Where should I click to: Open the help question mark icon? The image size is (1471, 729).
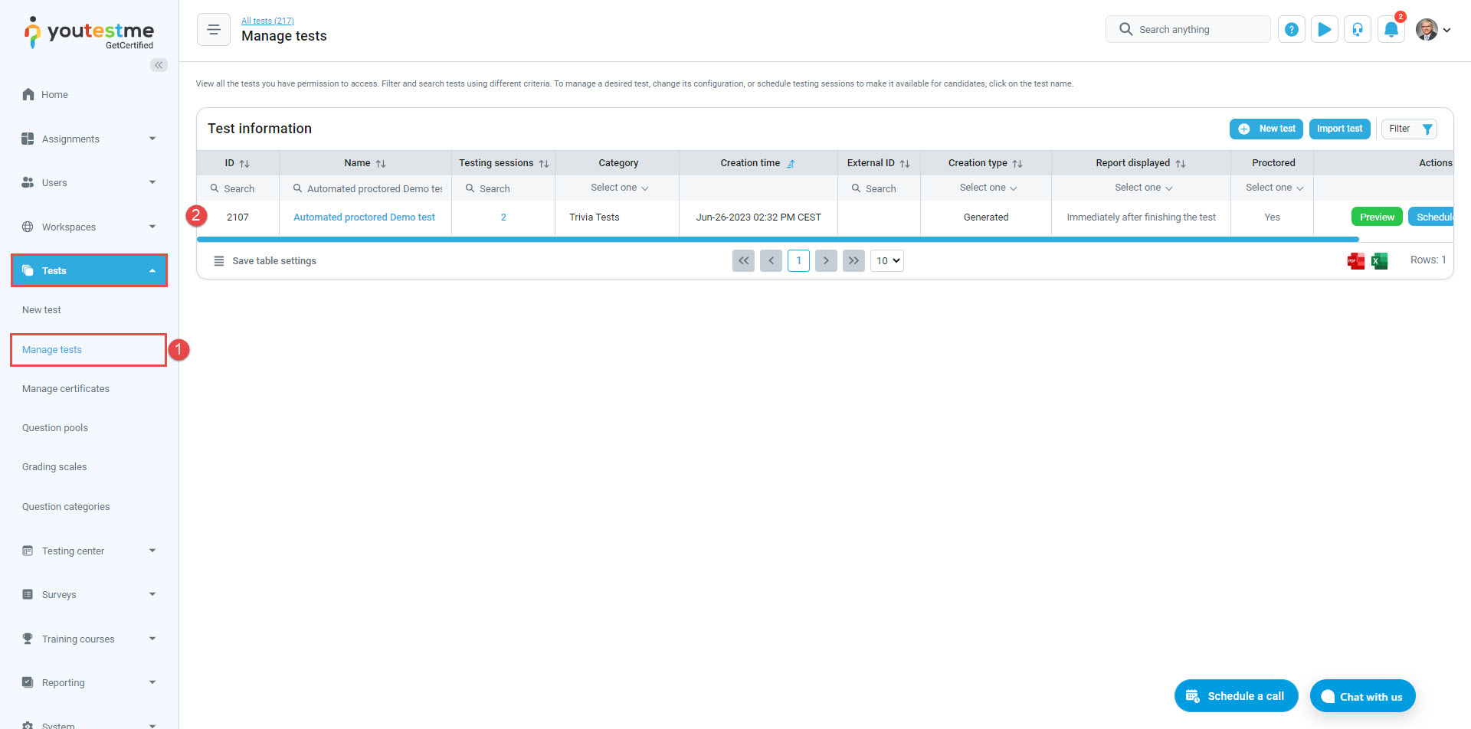1291,29
